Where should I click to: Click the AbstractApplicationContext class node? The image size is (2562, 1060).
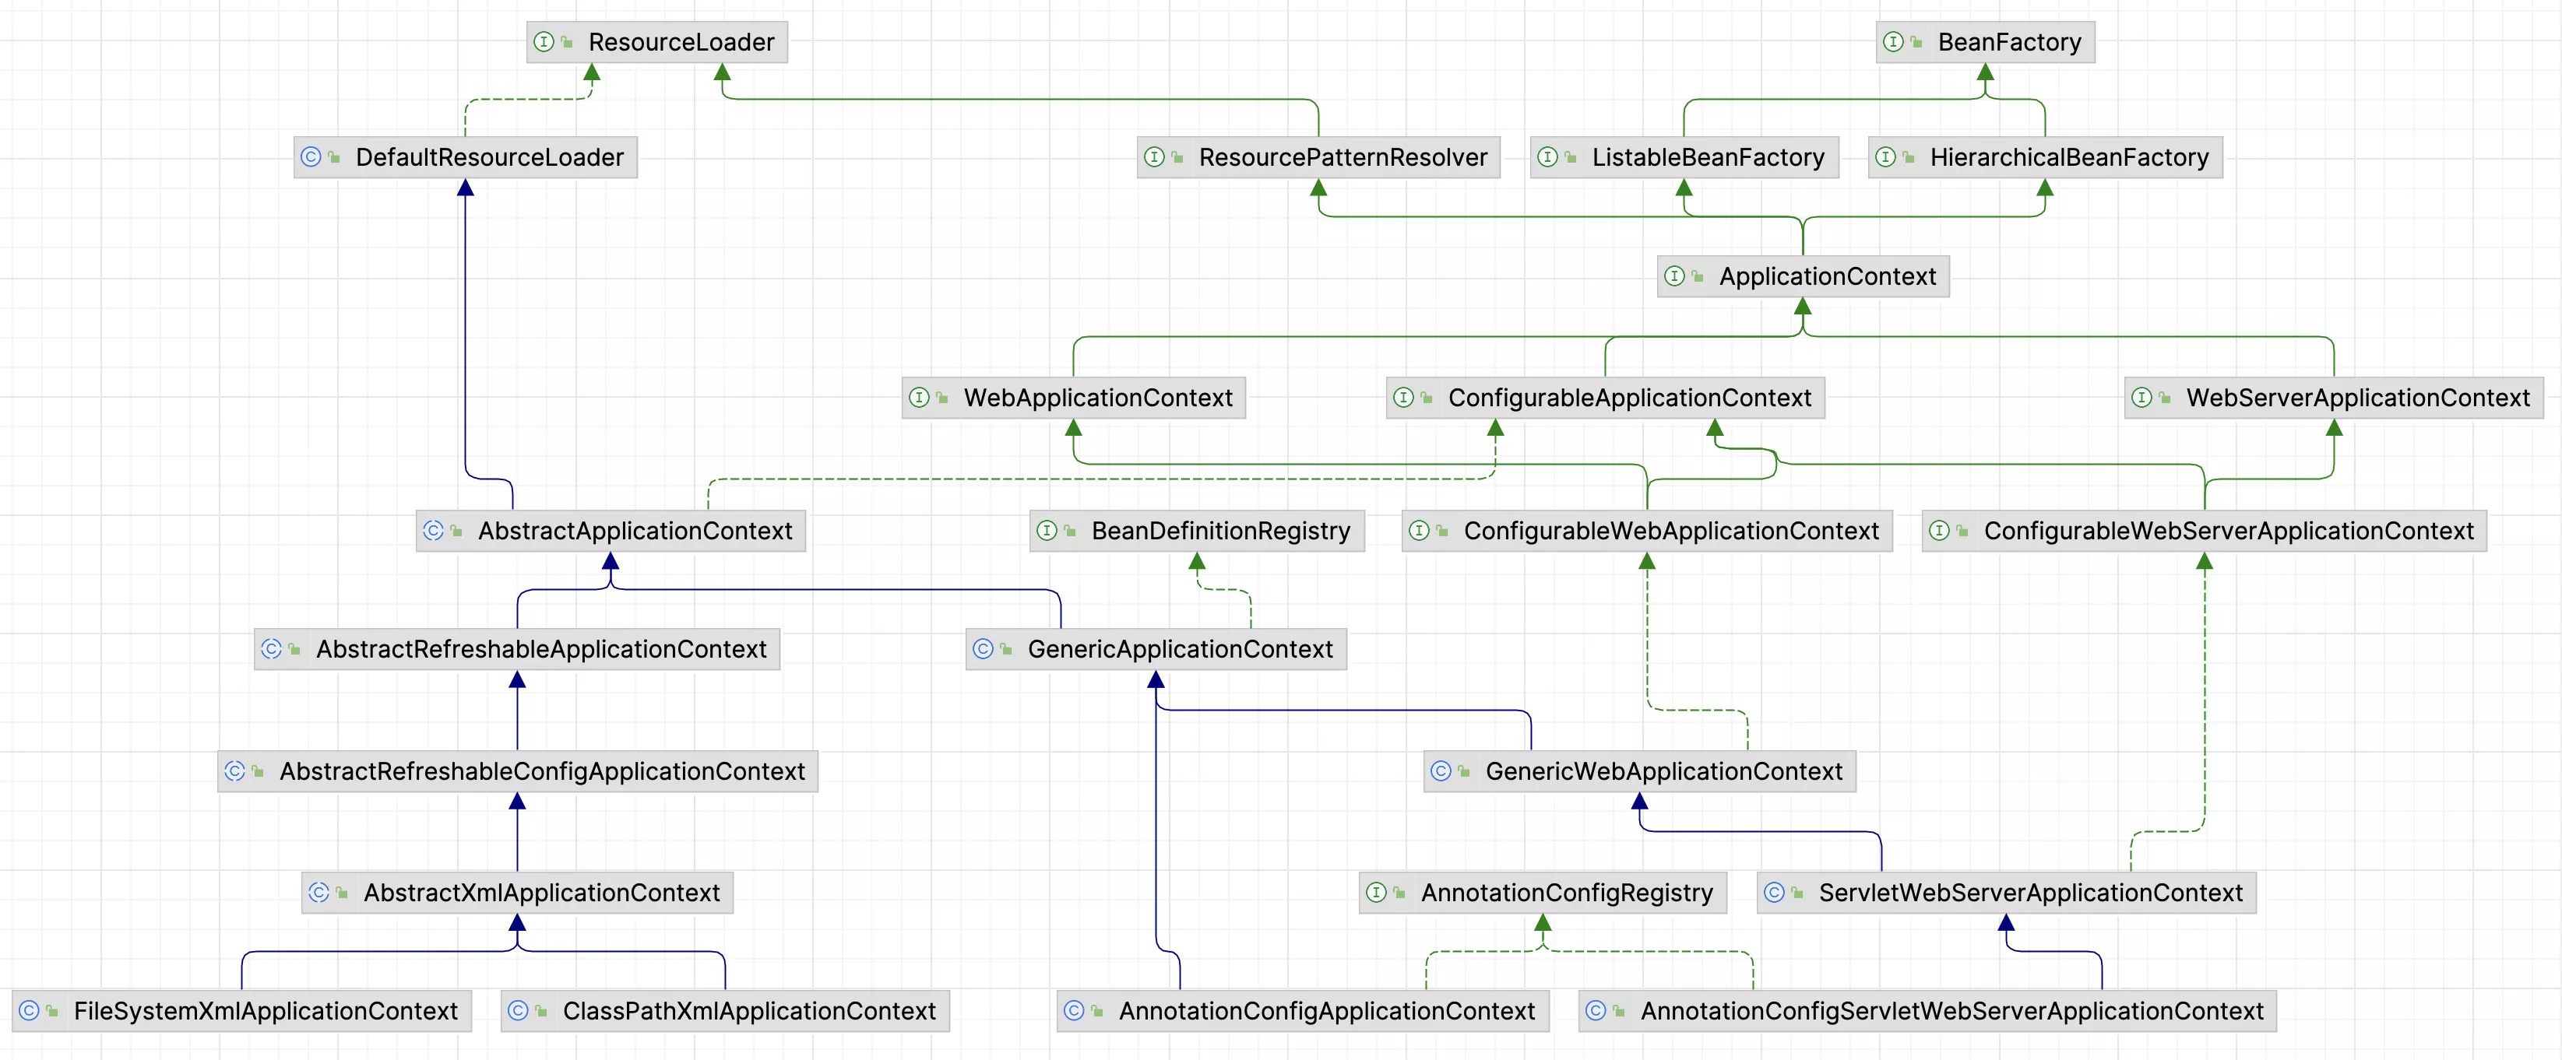[611, 531]
